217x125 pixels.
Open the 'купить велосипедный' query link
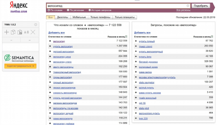click(151, 51)
